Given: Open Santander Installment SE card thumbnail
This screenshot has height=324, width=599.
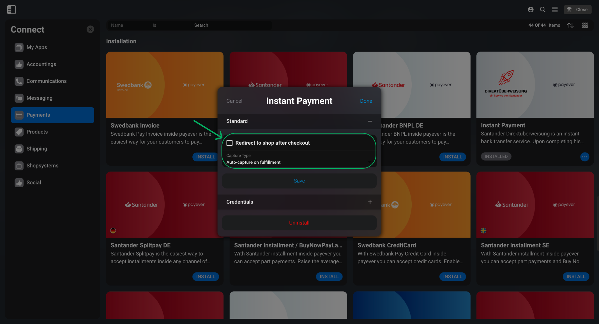Looking at the screenshot, I should pos(535,205).
